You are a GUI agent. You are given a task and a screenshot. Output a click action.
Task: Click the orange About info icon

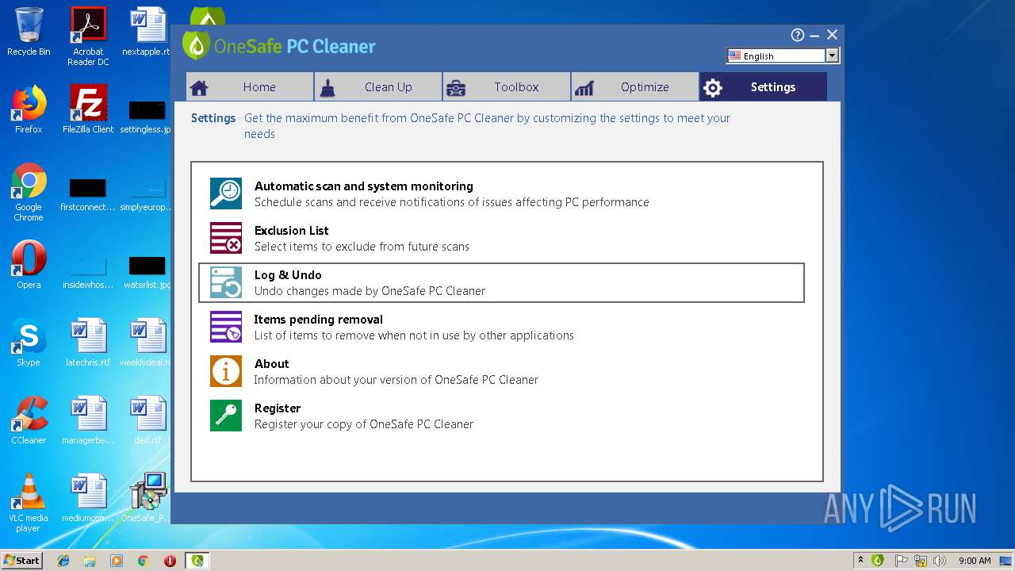click(x=226, y=371)
